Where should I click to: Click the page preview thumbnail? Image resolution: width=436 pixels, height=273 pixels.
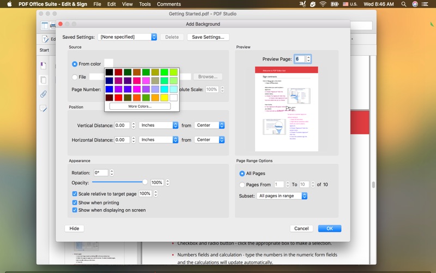287,109
